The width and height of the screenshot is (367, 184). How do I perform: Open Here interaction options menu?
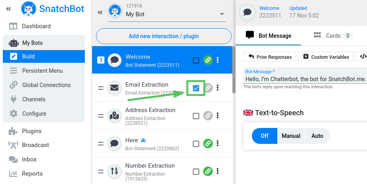pos(218,143)
